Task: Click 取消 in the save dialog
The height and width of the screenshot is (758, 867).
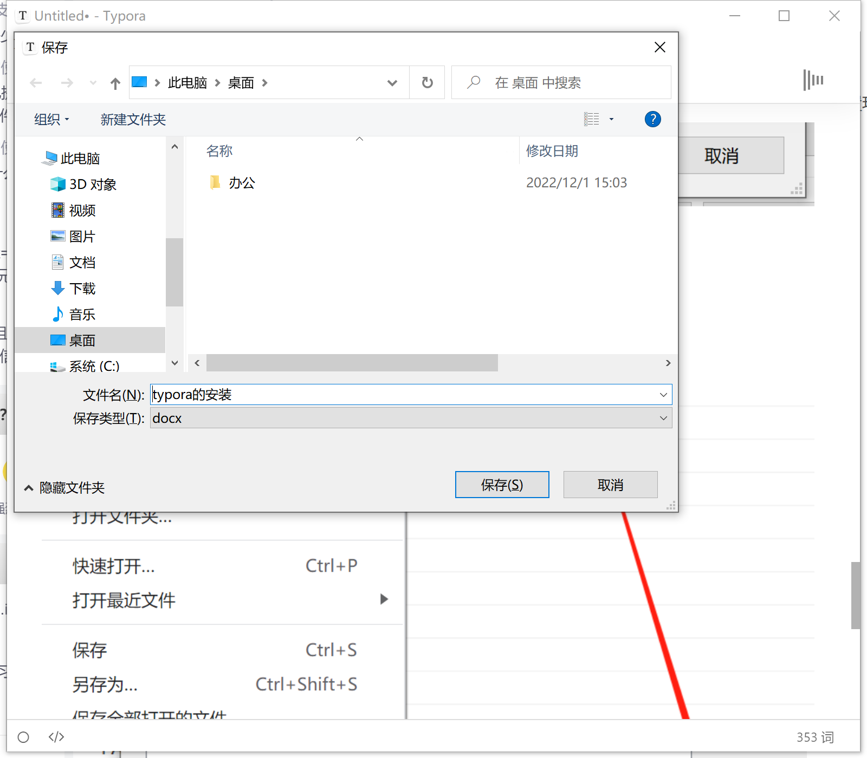Action: click(x=610, y=485)
